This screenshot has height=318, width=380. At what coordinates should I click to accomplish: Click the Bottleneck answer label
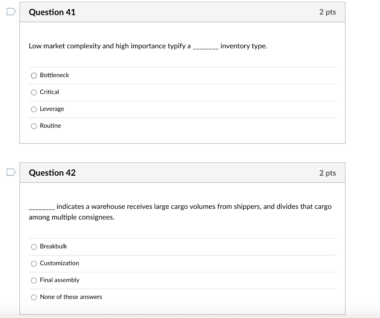54,75
